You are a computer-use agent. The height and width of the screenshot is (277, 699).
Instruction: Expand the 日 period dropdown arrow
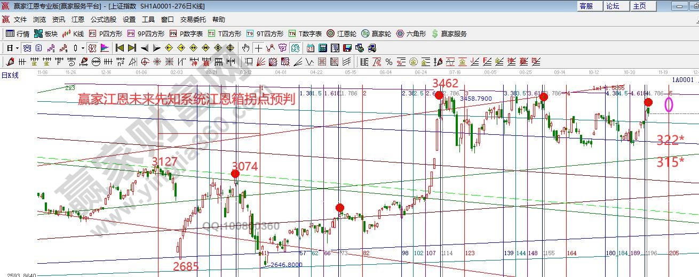(x=17, y=48)
